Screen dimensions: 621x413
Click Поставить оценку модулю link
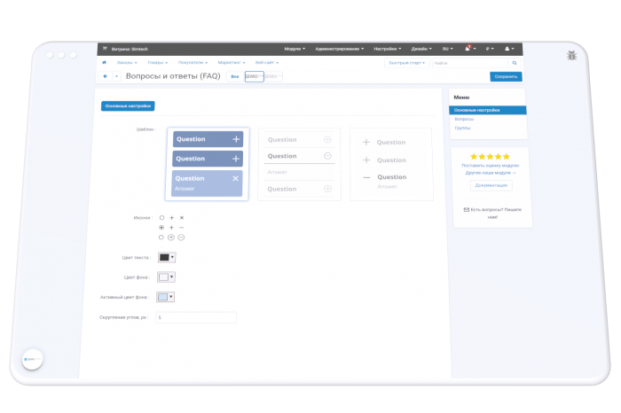[x=491, y=166]
